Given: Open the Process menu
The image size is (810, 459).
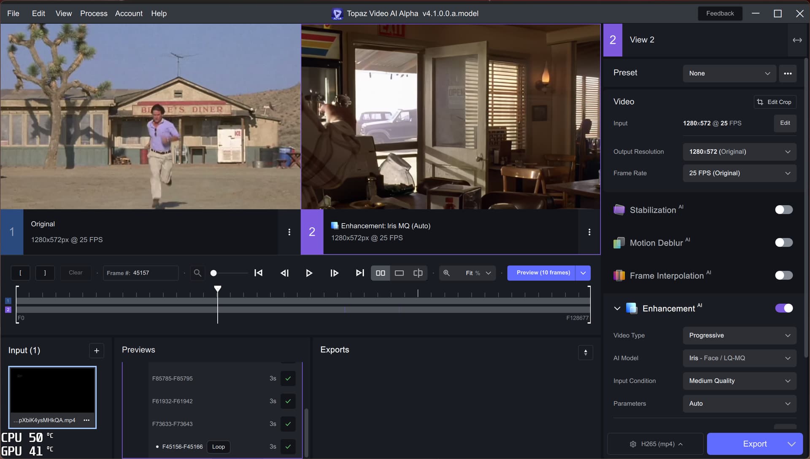Looking at the screenshot, I should click(94, 13).
